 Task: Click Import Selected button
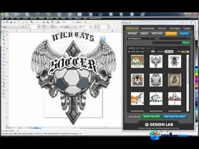[x=151, y=117]
